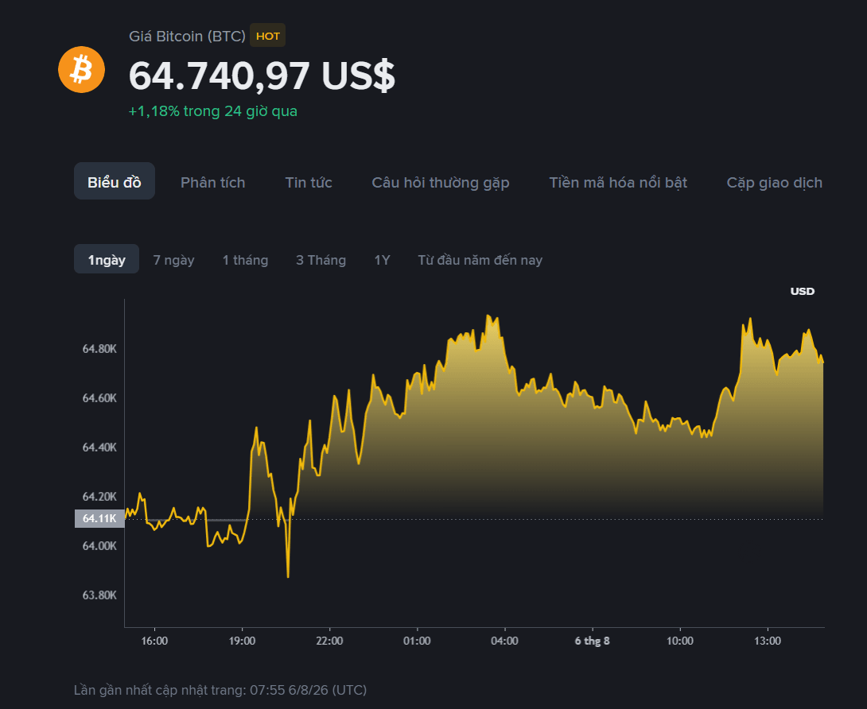Screen dimensions: 867x709
Task: Click the 64.11K price marker label
Action: pos(99,518)
